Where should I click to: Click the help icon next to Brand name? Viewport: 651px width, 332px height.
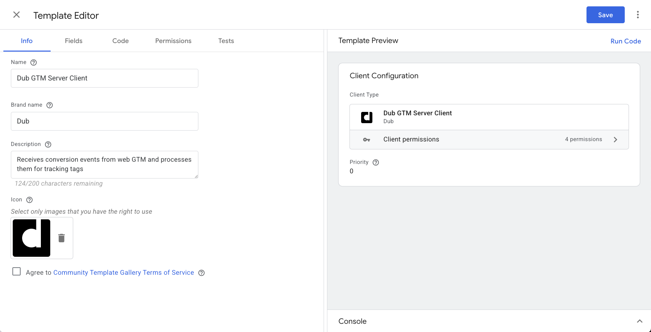click(x=49, y=105)
